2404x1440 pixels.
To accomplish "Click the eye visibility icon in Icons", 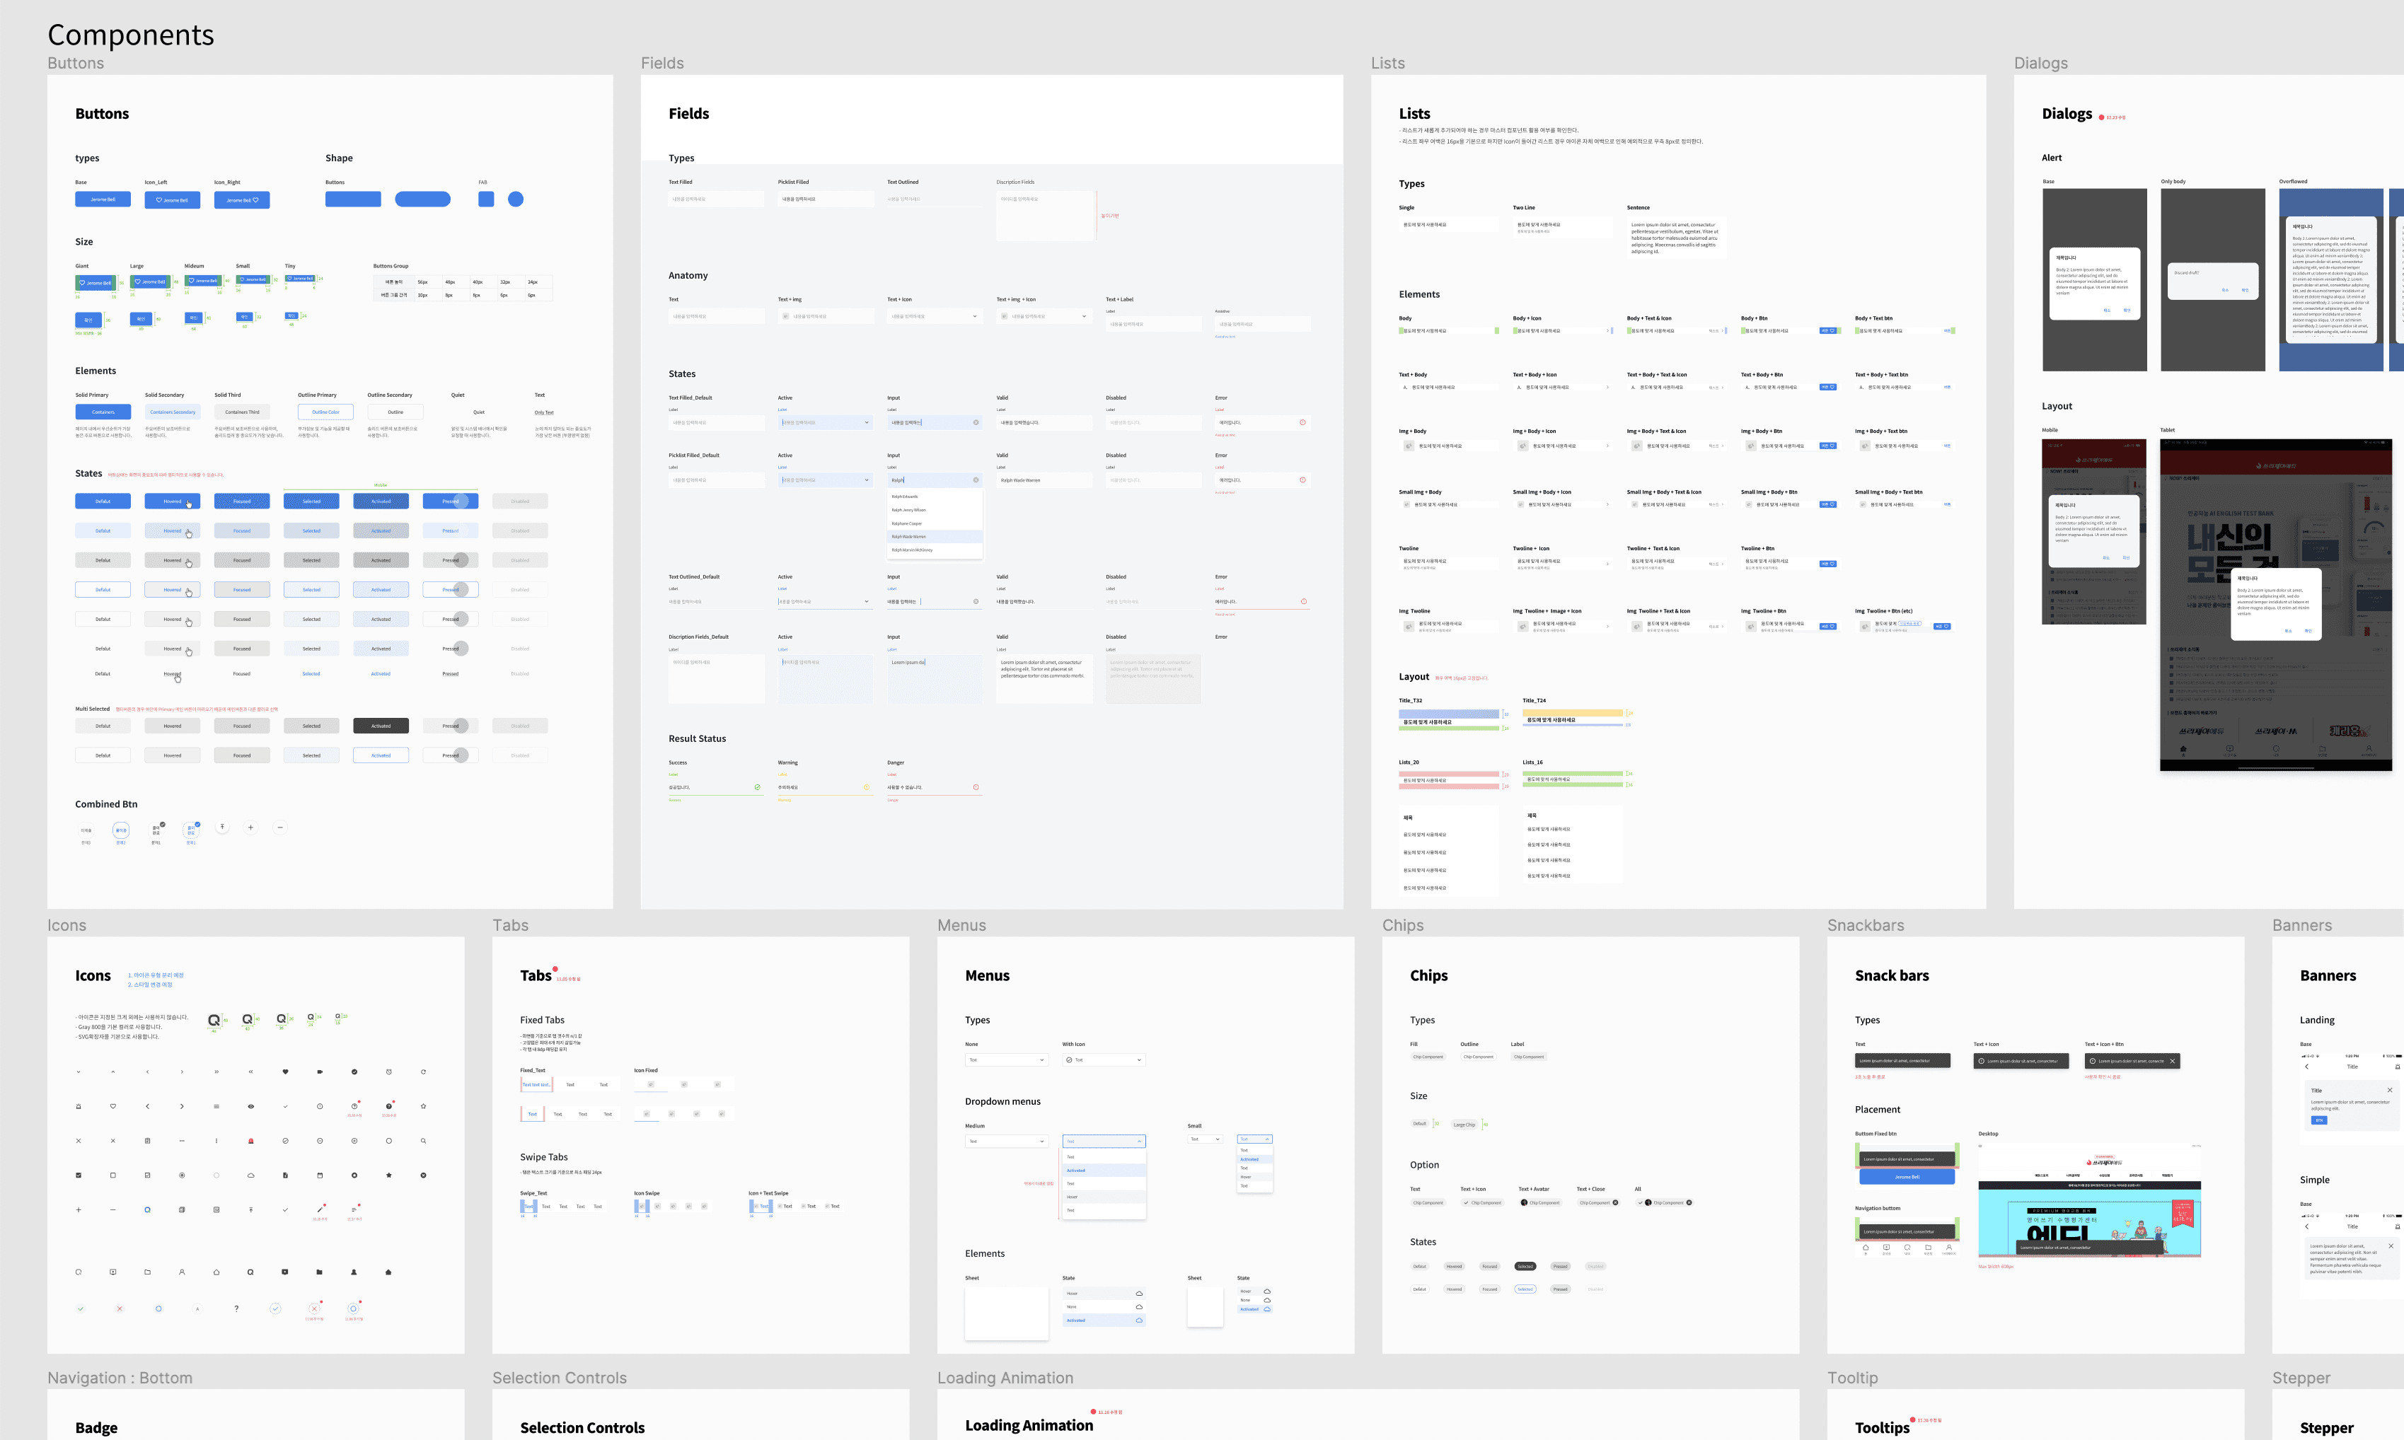I will pyautogui.click(x=250, y=1106).
